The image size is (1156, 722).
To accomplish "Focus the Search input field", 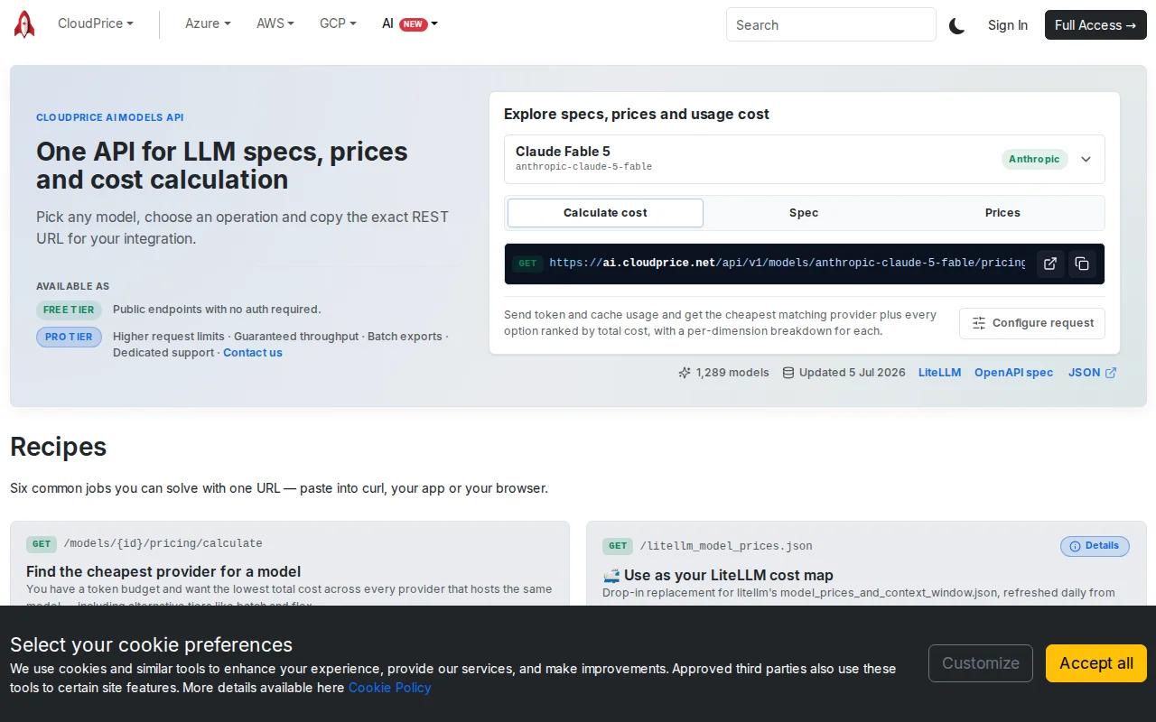I will point(831,25).
